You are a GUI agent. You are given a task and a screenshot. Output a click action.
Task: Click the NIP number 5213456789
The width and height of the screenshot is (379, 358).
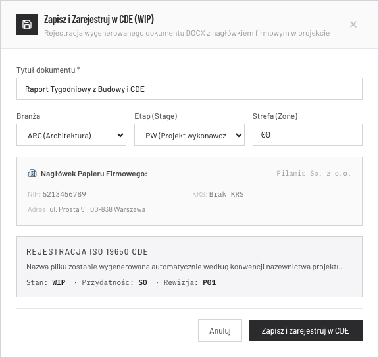pyautogui.click(x=64, y=194)
